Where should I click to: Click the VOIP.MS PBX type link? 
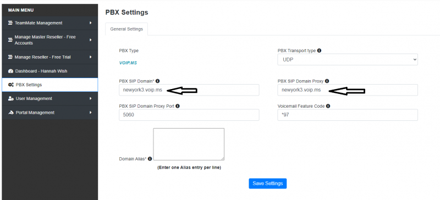point(128,63)
